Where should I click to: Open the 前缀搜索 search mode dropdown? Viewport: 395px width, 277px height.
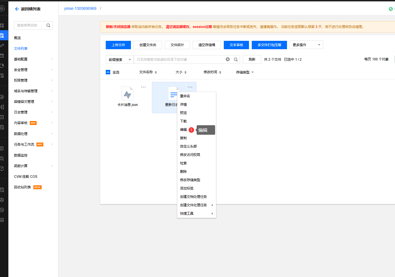pos(120,60)
